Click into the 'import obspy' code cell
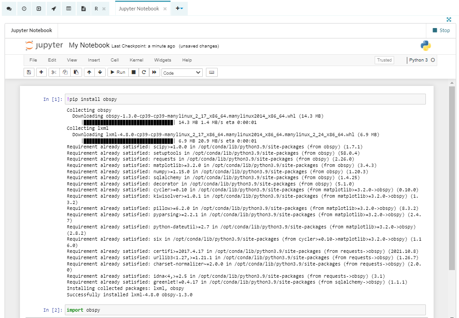This screenshot has height=318, width=459. point(245,310)
